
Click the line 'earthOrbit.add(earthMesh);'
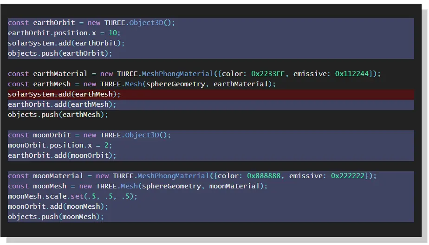point(62,104)
